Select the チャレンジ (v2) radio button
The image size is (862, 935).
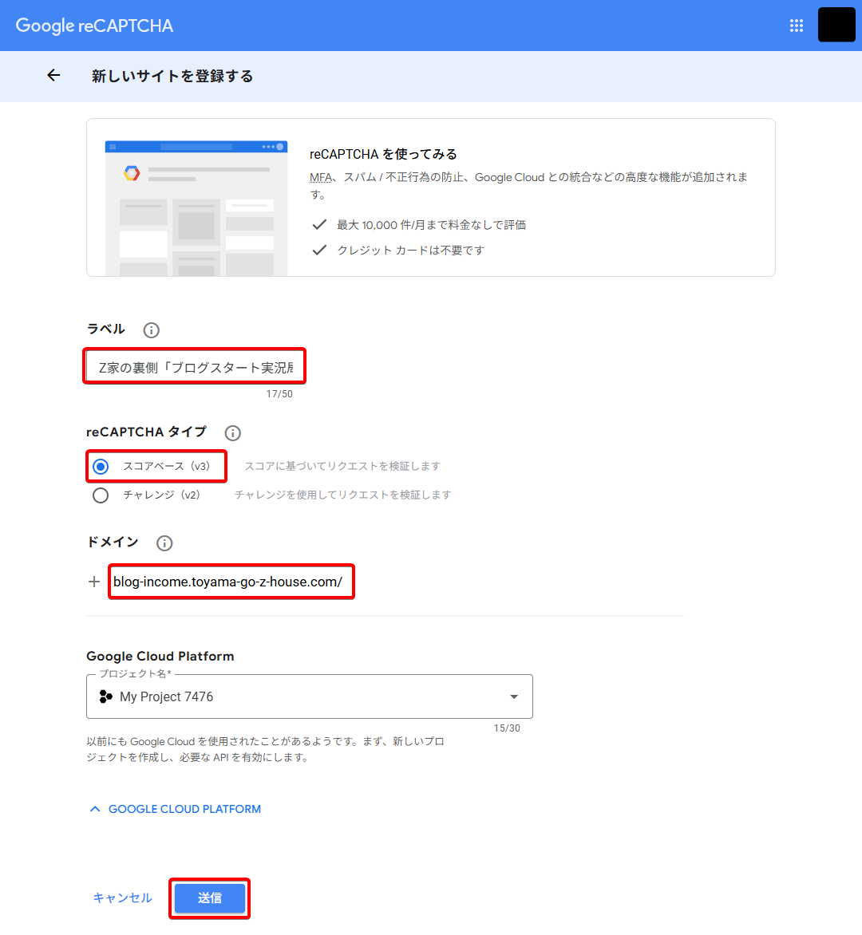(101, 495)
